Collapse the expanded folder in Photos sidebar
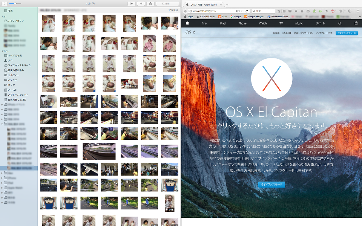The image size is (362, 226). pos(2,124)
